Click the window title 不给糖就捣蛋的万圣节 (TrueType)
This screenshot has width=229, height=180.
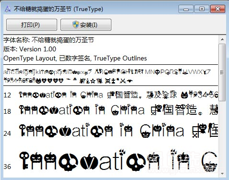[58, 9]
